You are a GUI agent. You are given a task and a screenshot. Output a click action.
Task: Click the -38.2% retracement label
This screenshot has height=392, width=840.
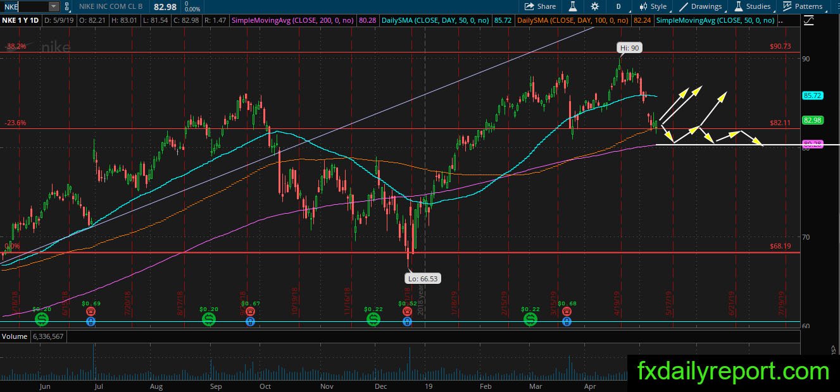pos(16,46)
